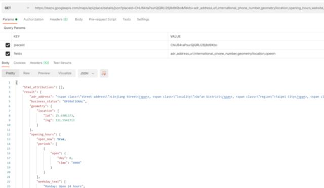This screenshot has width=324, height=188.
Task: Click the Query Params label
Action: point(15,28)
